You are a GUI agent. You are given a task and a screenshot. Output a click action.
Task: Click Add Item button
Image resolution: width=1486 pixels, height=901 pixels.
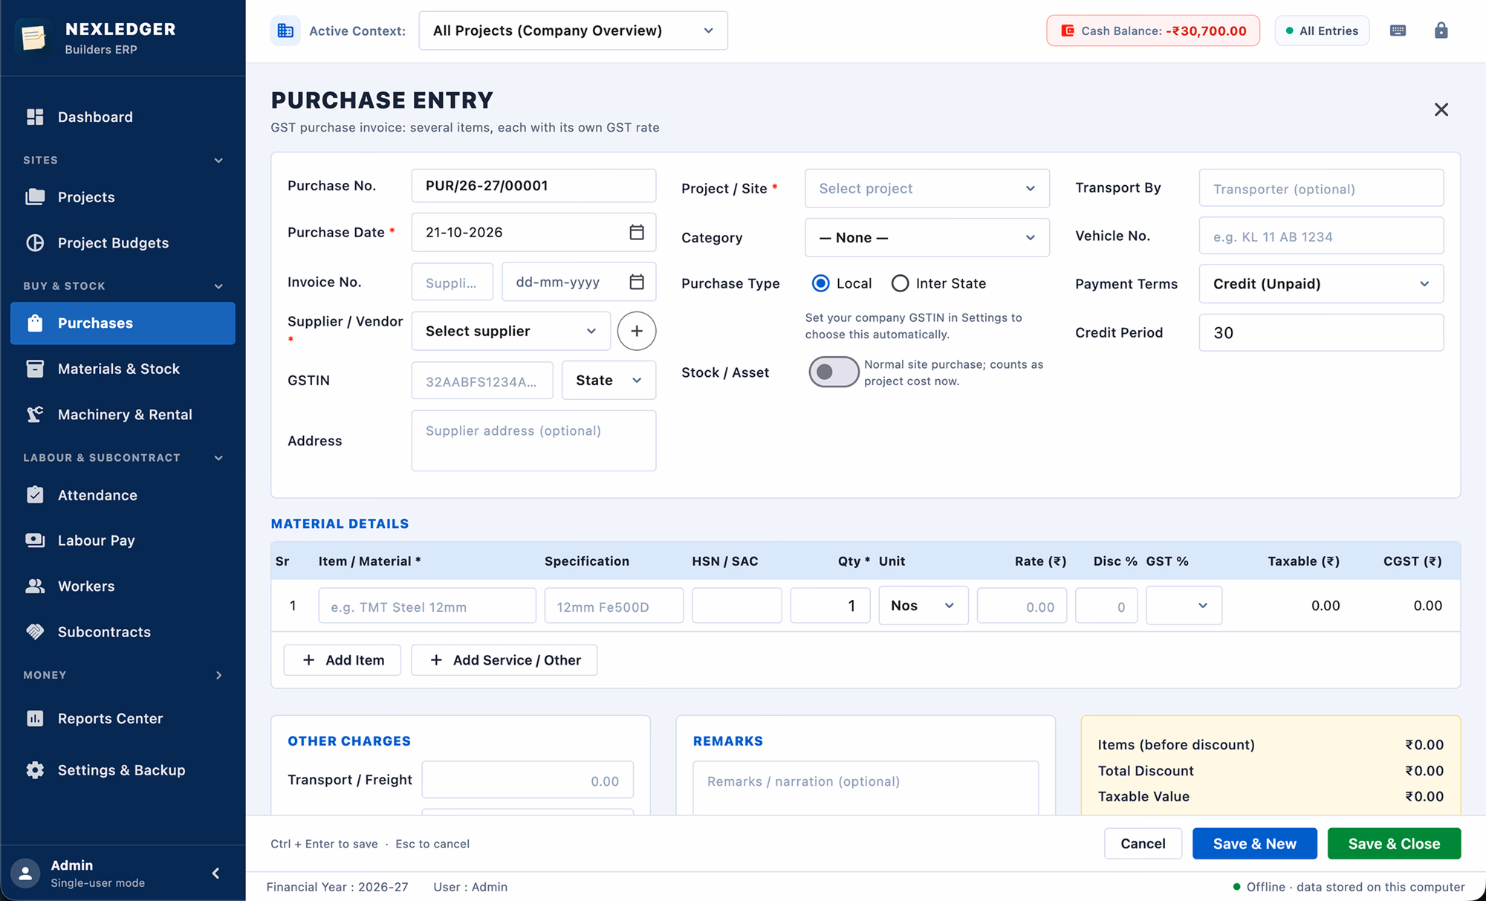(343, 660)
